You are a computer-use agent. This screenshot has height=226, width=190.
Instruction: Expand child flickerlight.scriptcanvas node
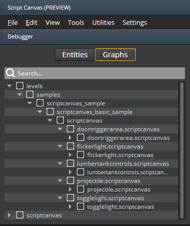tap(70, 155)
